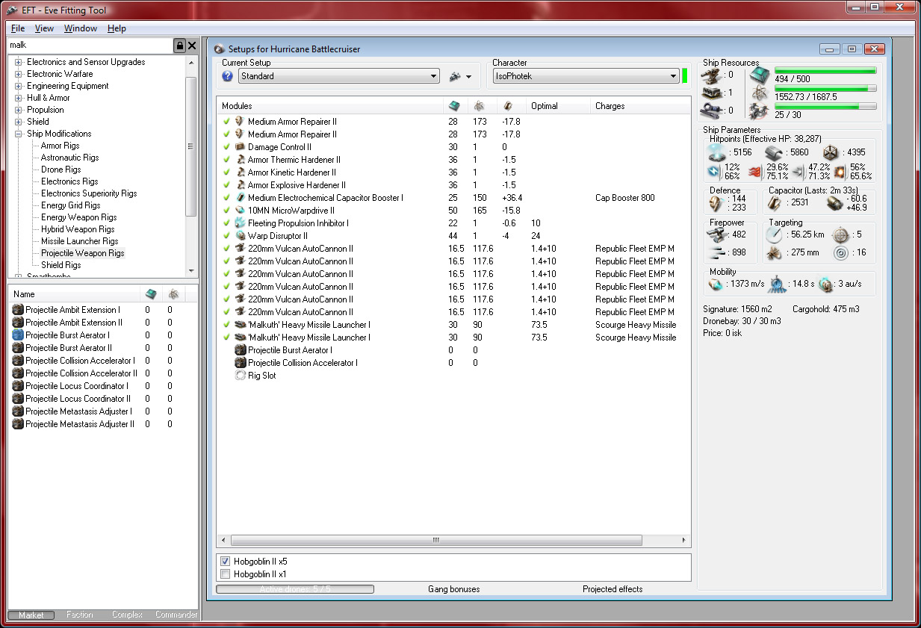
Task: Click the Gang bonuses label
Action: pyautogui.click(x=453, y=589)
